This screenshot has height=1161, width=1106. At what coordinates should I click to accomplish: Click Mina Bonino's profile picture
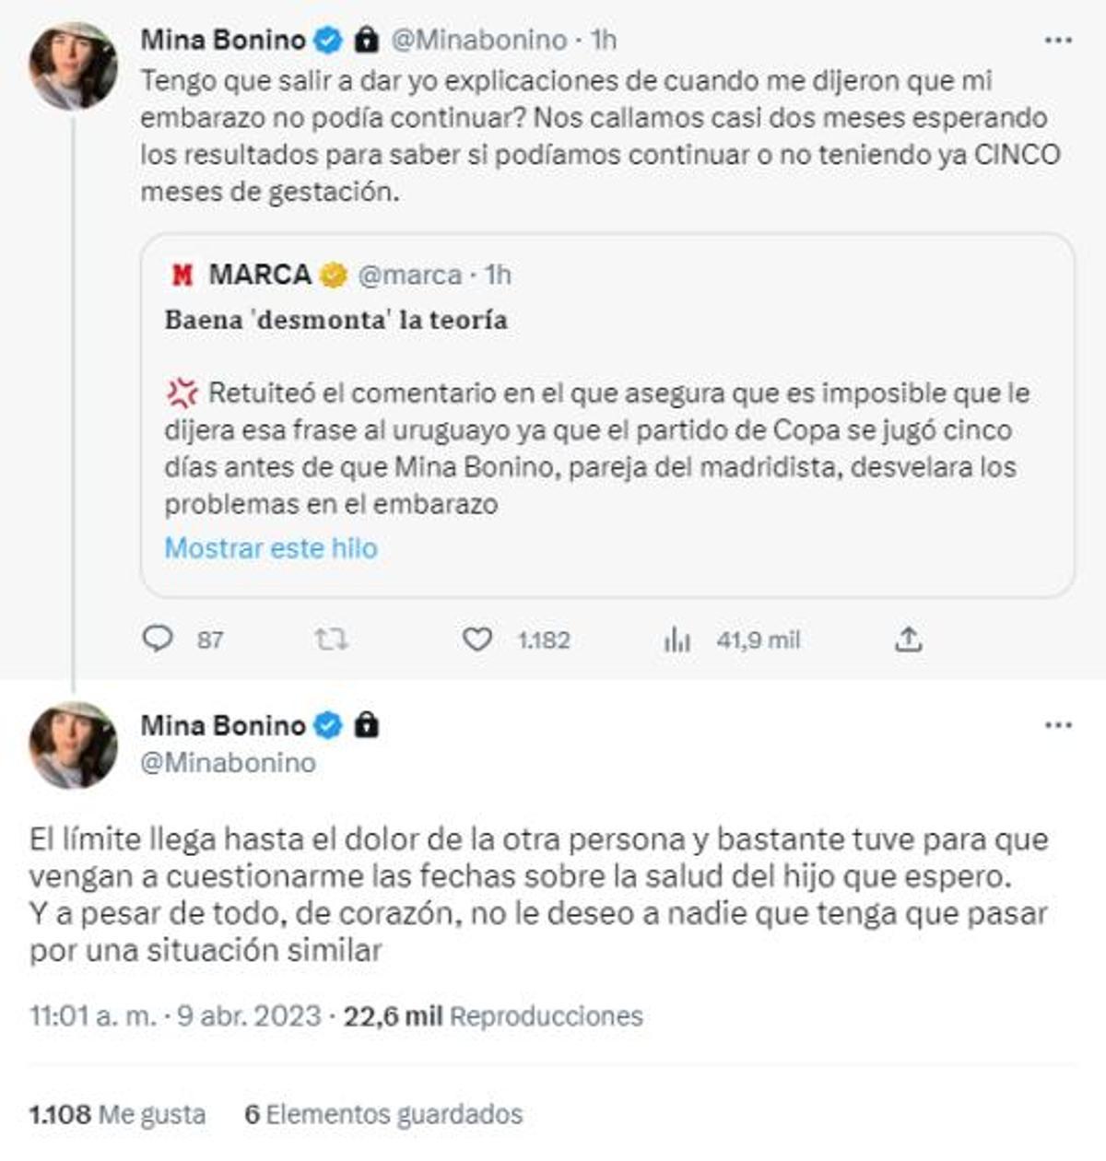click(70, 61)
